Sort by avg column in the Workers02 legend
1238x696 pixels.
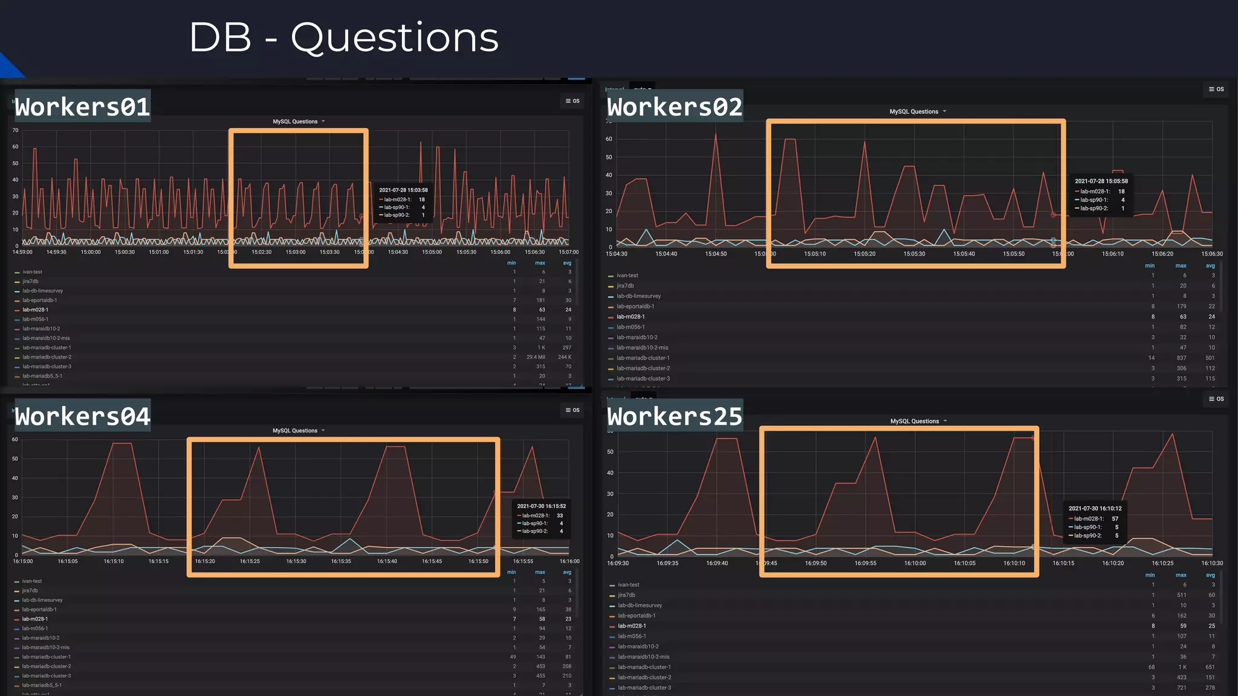pos(1210,266)
